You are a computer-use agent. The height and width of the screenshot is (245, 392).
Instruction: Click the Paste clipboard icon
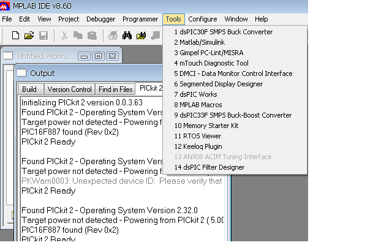(92, 36)
